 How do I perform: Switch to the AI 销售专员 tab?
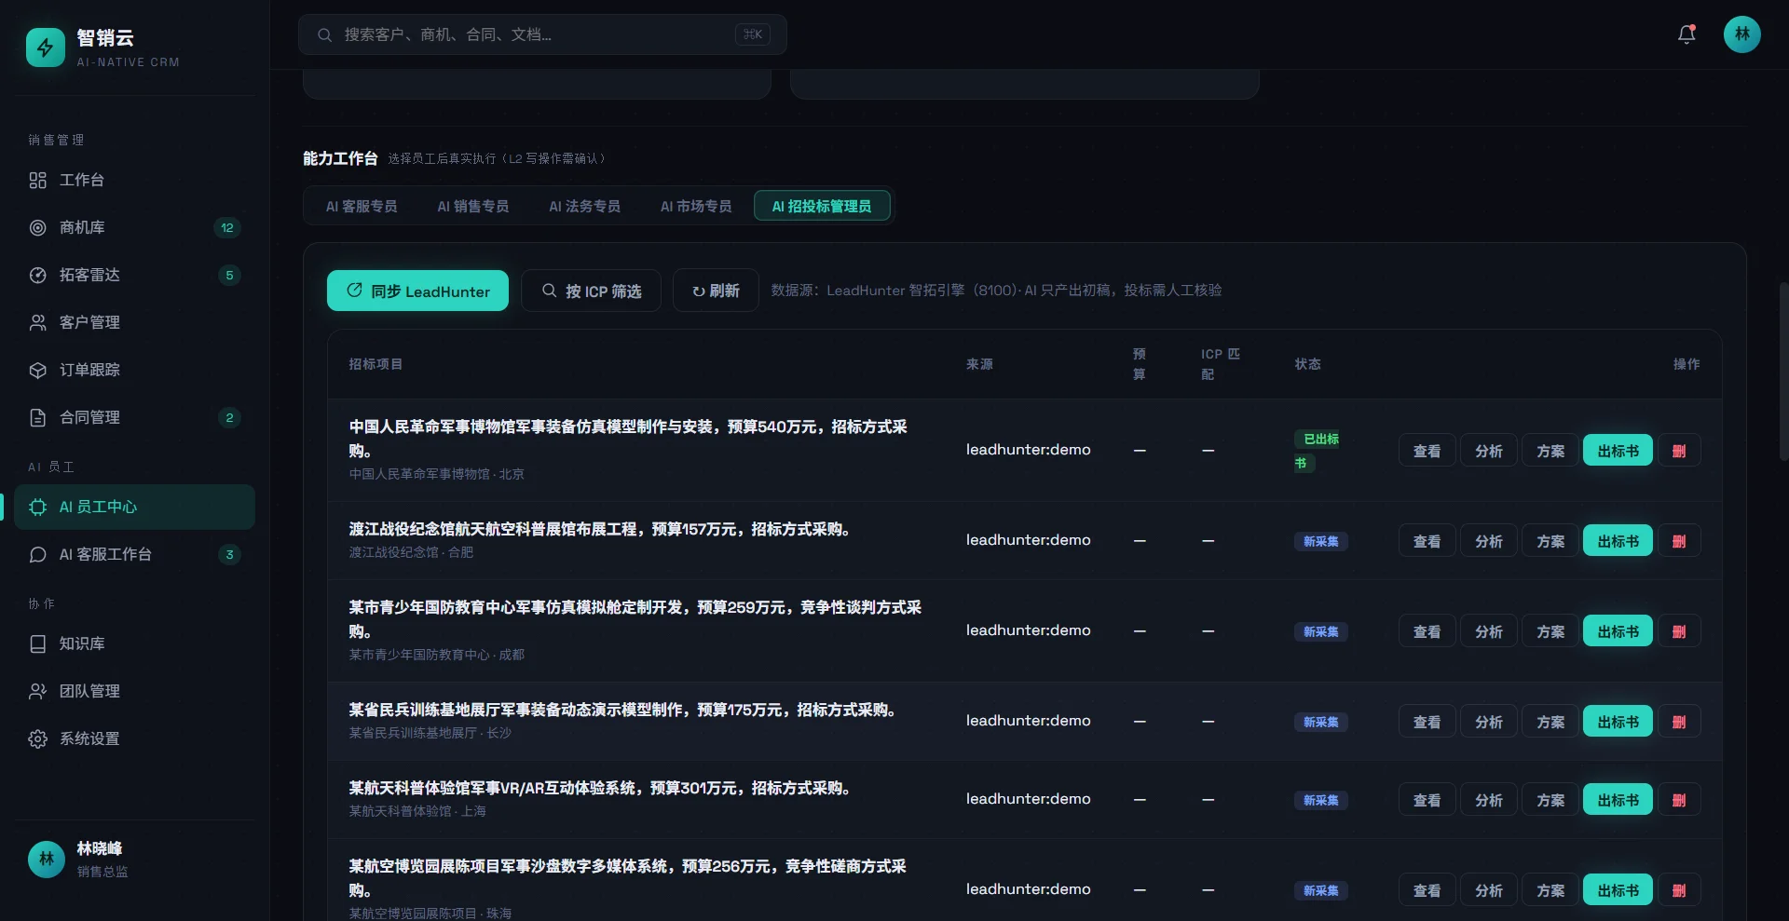473,206
